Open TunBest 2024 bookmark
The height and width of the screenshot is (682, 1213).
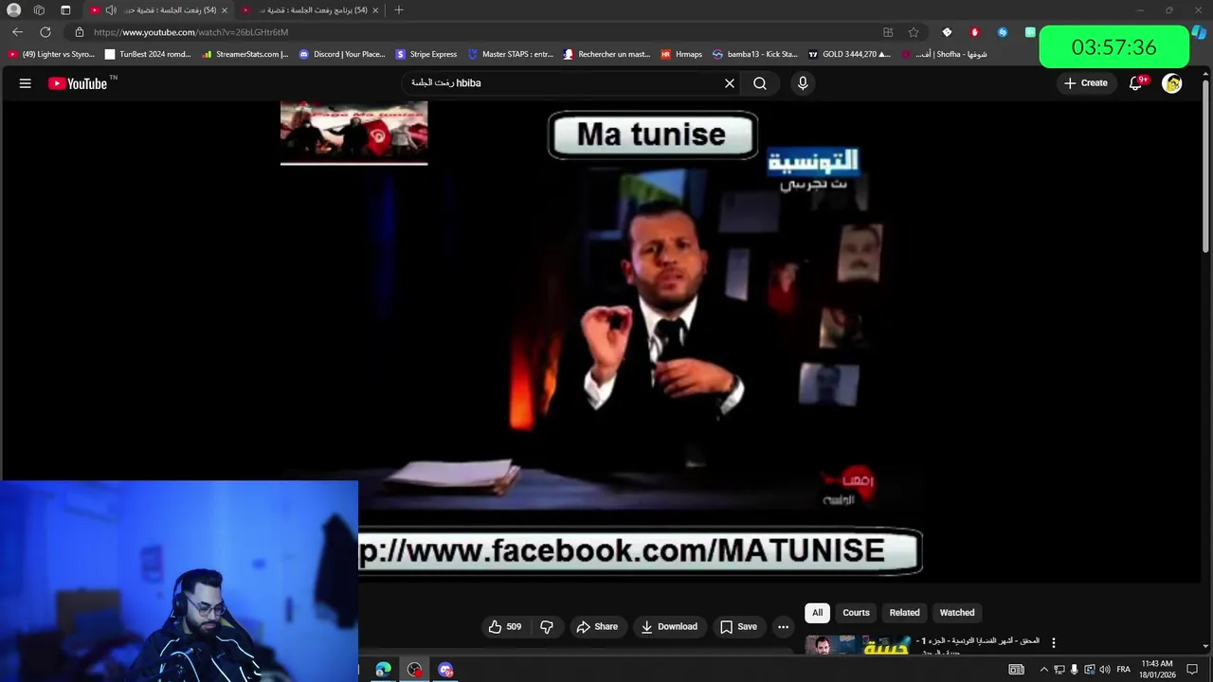[148, 54]
